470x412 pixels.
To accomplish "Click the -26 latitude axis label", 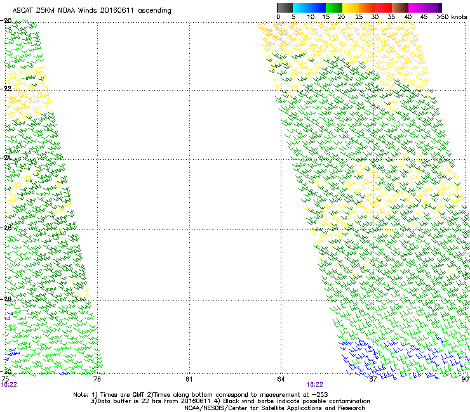I will click(x=6, y=228).
